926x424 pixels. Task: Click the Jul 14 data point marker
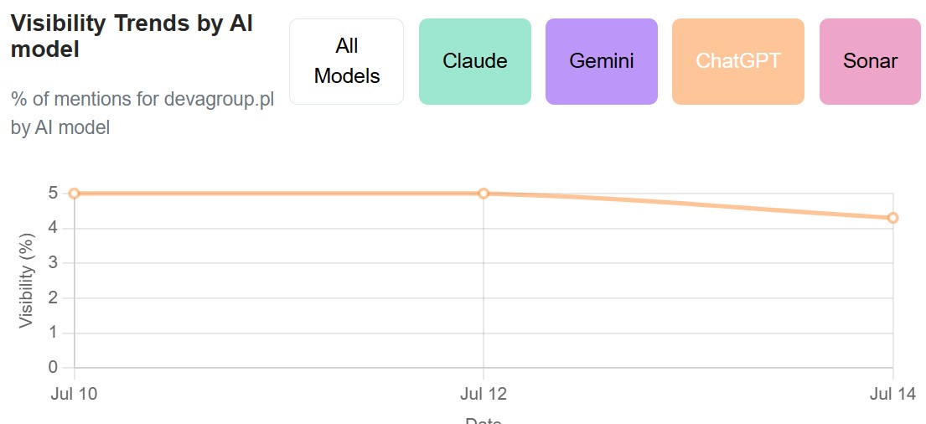893,218
